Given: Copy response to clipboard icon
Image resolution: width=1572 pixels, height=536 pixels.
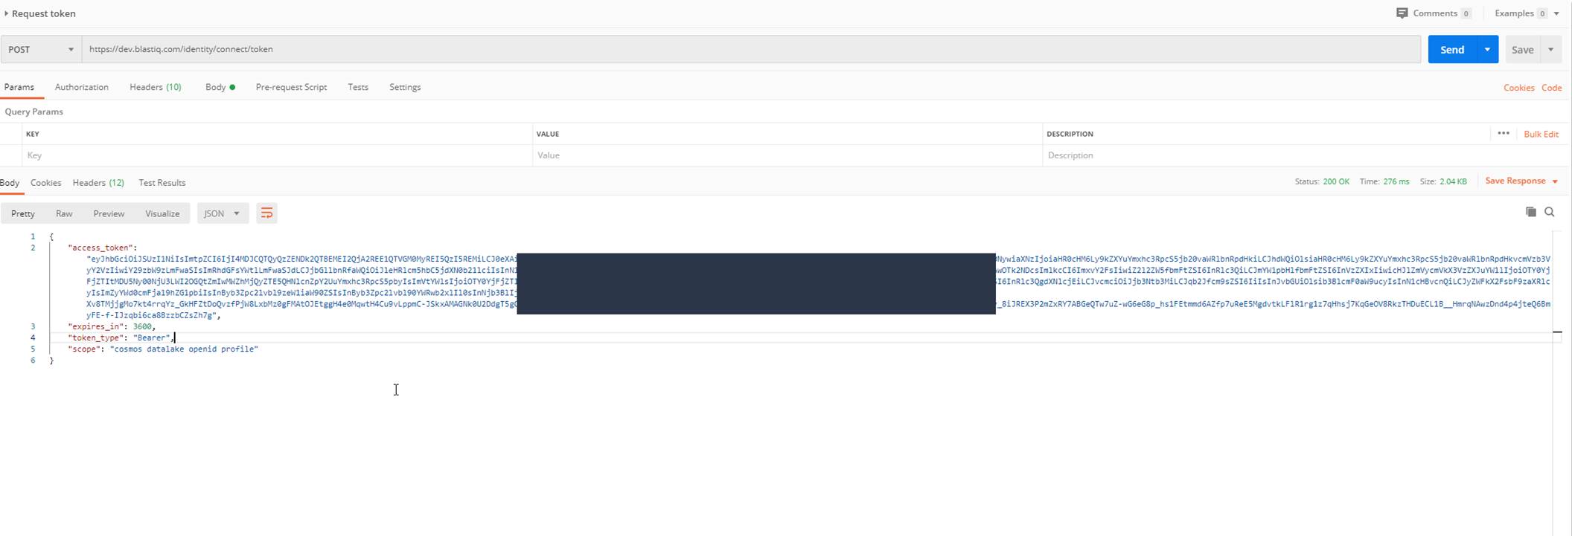Looking at the screenshot, I should [1530, 212].
